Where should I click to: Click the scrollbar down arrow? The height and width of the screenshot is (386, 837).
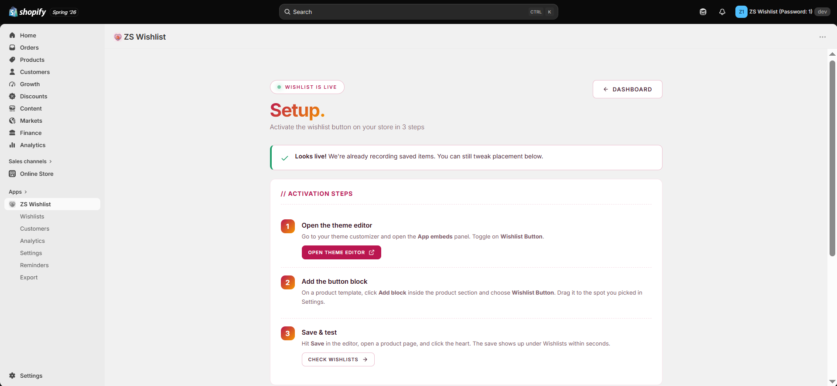(x=832, y=382)
